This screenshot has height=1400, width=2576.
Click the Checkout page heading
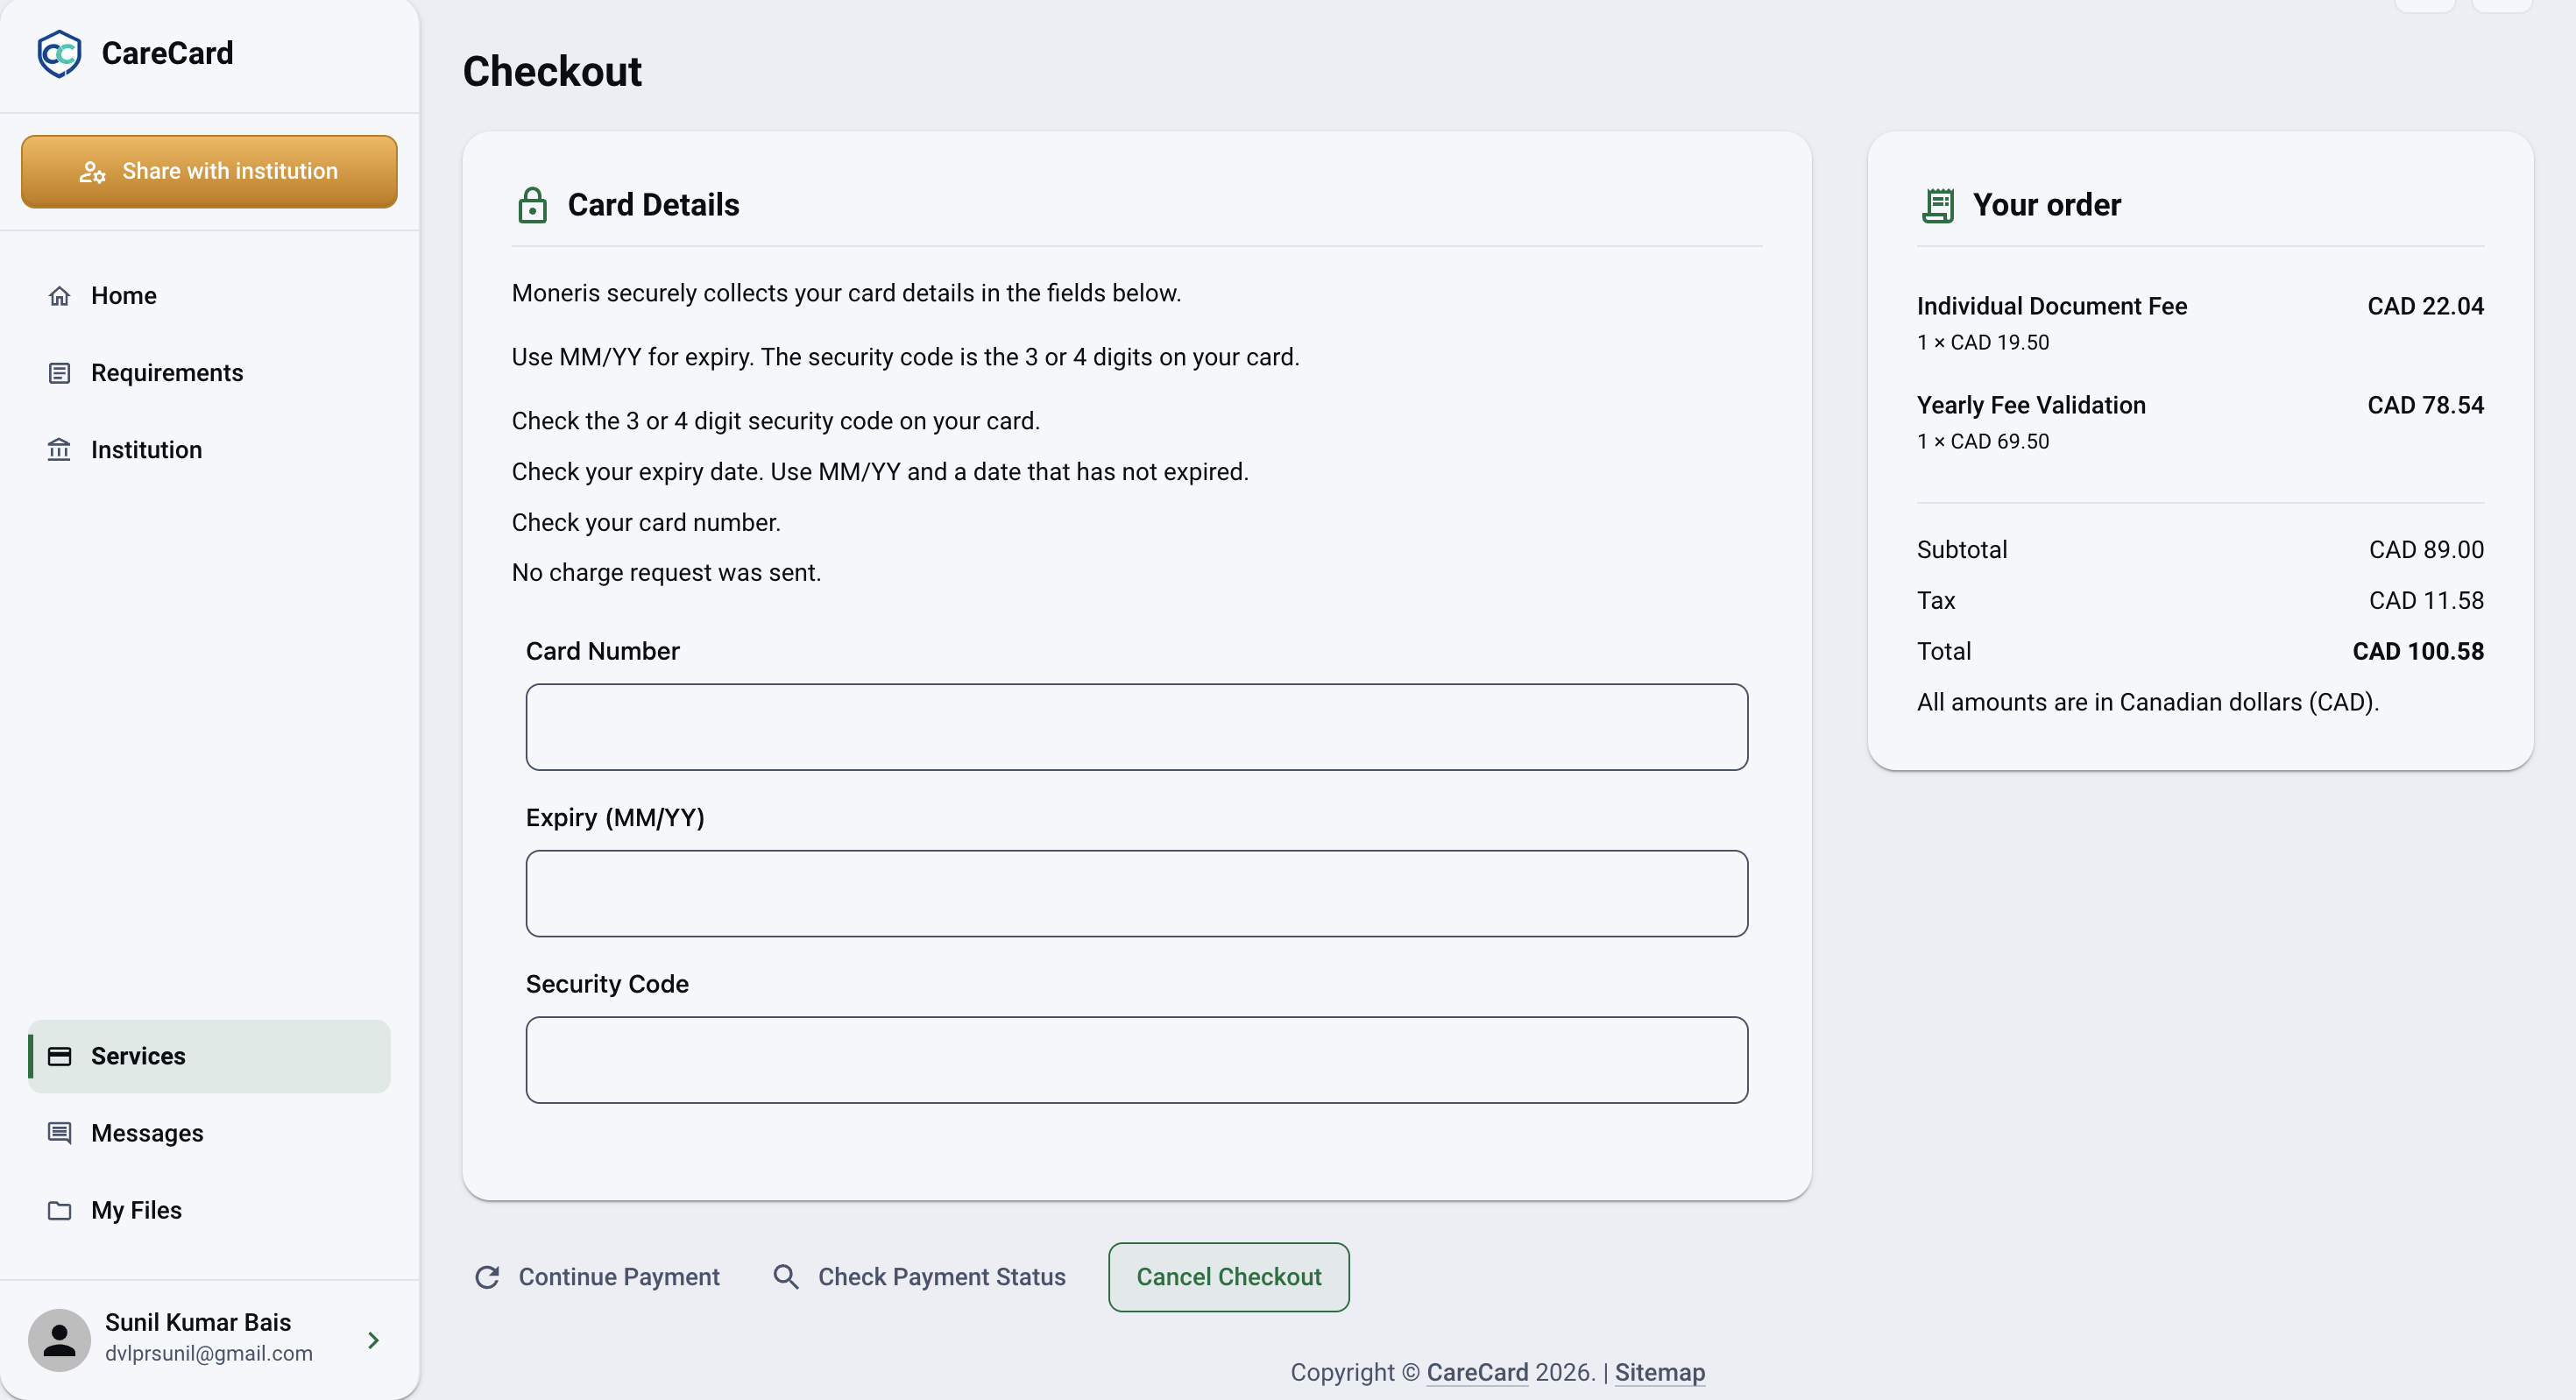552,71
